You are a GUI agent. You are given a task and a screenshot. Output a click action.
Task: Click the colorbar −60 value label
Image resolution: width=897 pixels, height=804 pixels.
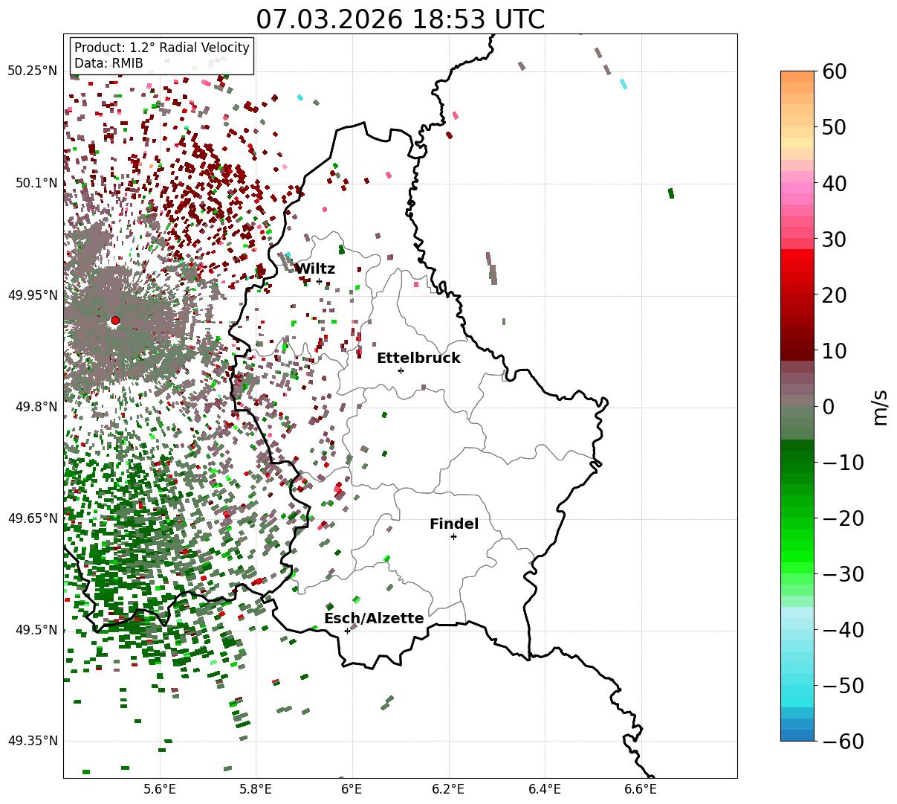tap(843, 742)
